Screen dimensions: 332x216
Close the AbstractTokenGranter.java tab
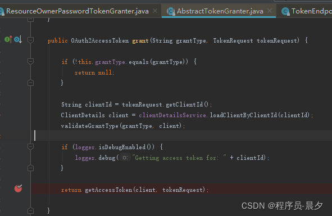270,11
